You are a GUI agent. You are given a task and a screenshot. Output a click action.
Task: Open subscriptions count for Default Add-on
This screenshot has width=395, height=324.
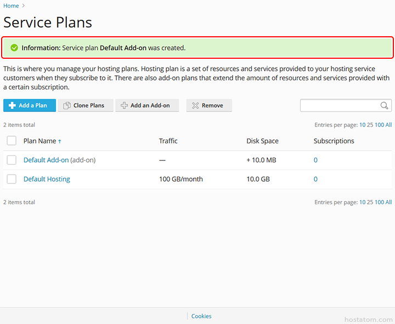315,160
